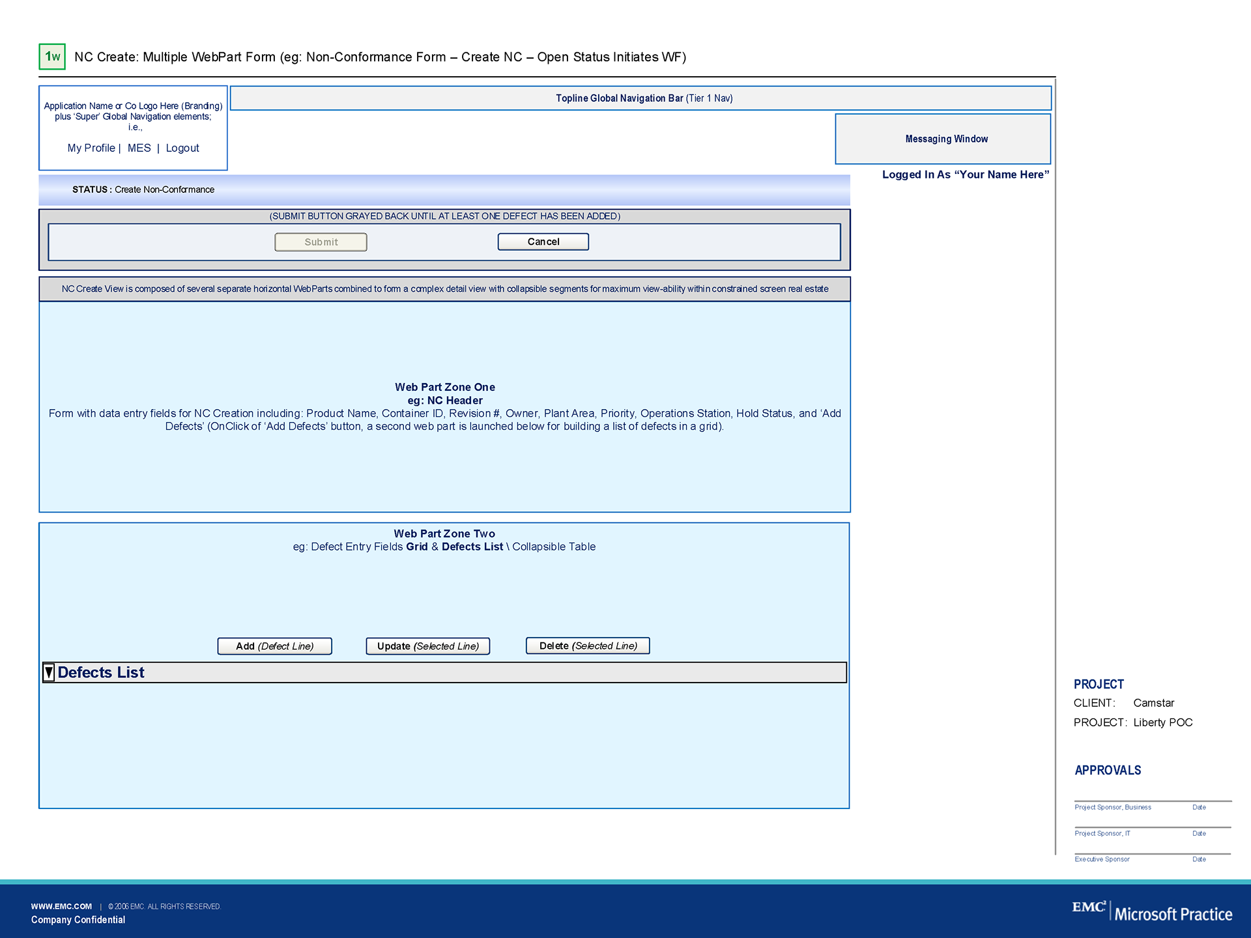Click the Web Part Zone Two heading
The height and width of the screenshot is (938, 1251).
tap(444, 533)
